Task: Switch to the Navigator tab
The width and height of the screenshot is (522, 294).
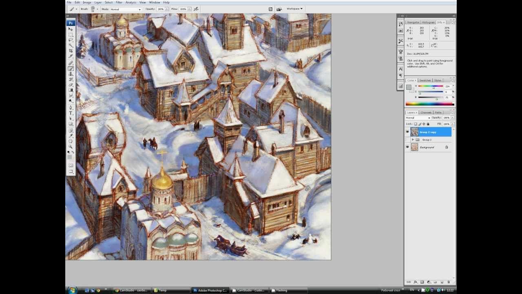Action: click(413, 22)
